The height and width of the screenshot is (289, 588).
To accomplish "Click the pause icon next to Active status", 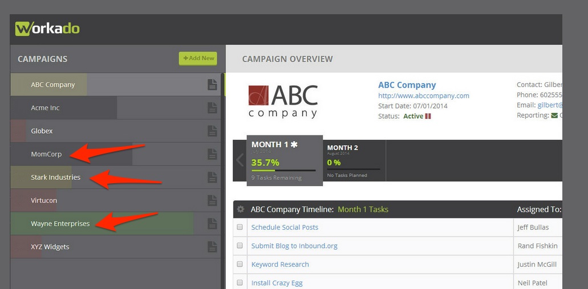I will pyautogui.click(x=428, y=116).
